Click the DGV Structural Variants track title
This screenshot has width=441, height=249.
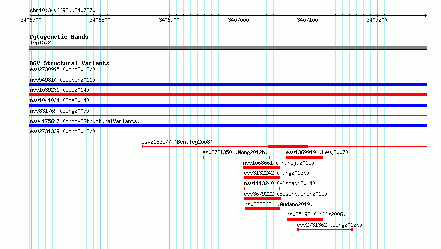point(69,63)
